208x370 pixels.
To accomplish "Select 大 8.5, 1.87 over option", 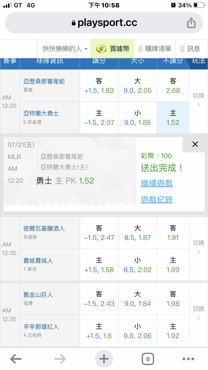I will click(137, 233).
